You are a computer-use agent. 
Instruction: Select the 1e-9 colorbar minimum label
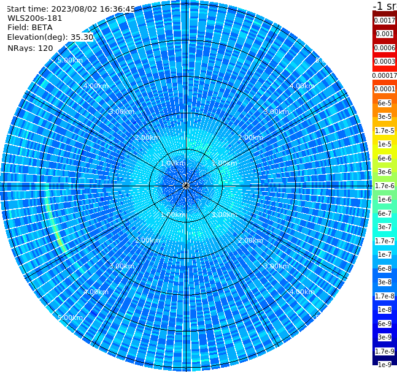[x=385, y=365]
